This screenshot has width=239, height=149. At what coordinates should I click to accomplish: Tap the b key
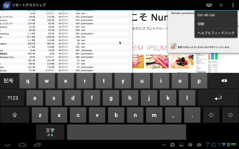pyautogui.click(x=116, y=115)
